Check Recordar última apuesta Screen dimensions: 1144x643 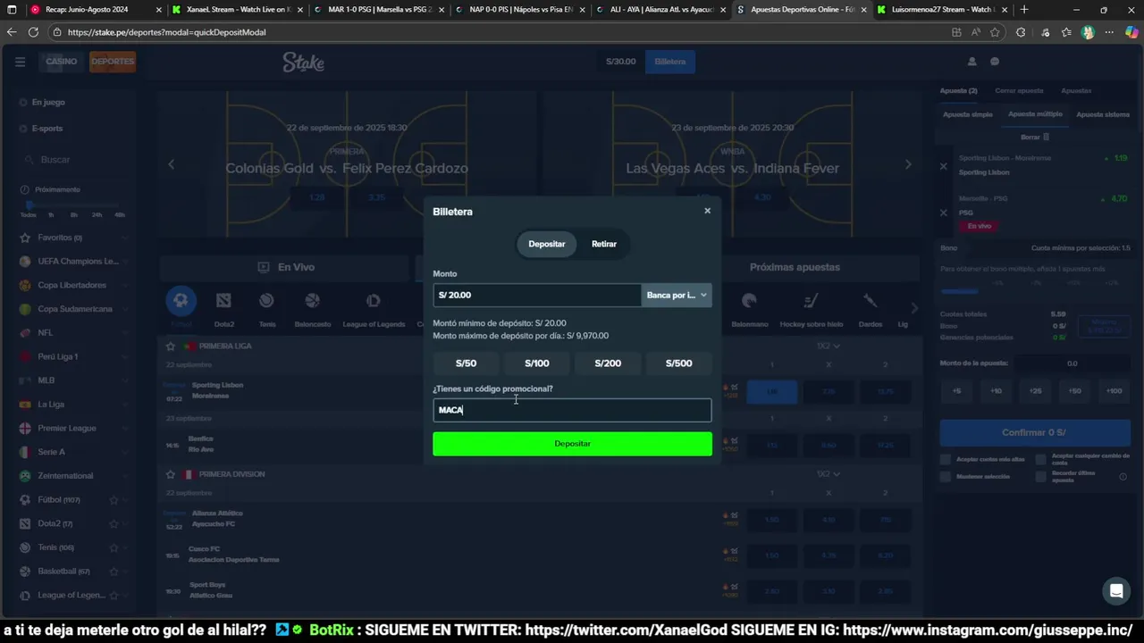pos(1040,477)
